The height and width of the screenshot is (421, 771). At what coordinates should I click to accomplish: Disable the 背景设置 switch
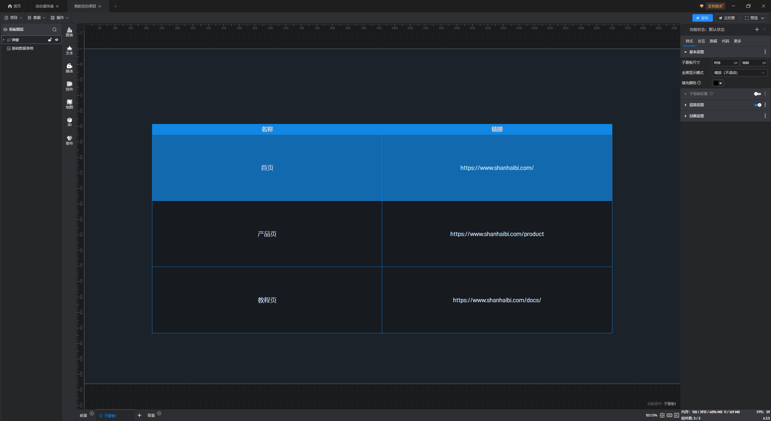tap(758, 105)
